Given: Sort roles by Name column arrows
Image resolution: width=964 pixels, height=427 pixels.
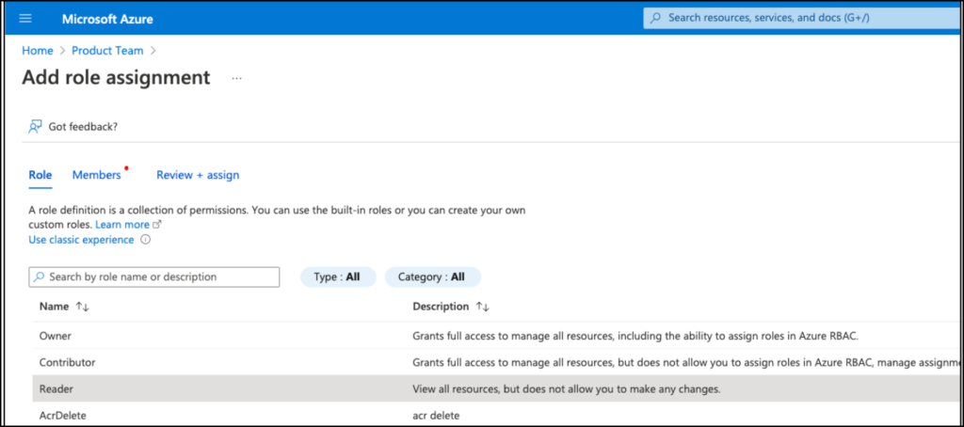Looking at the screenshot, I should point(83,307).
